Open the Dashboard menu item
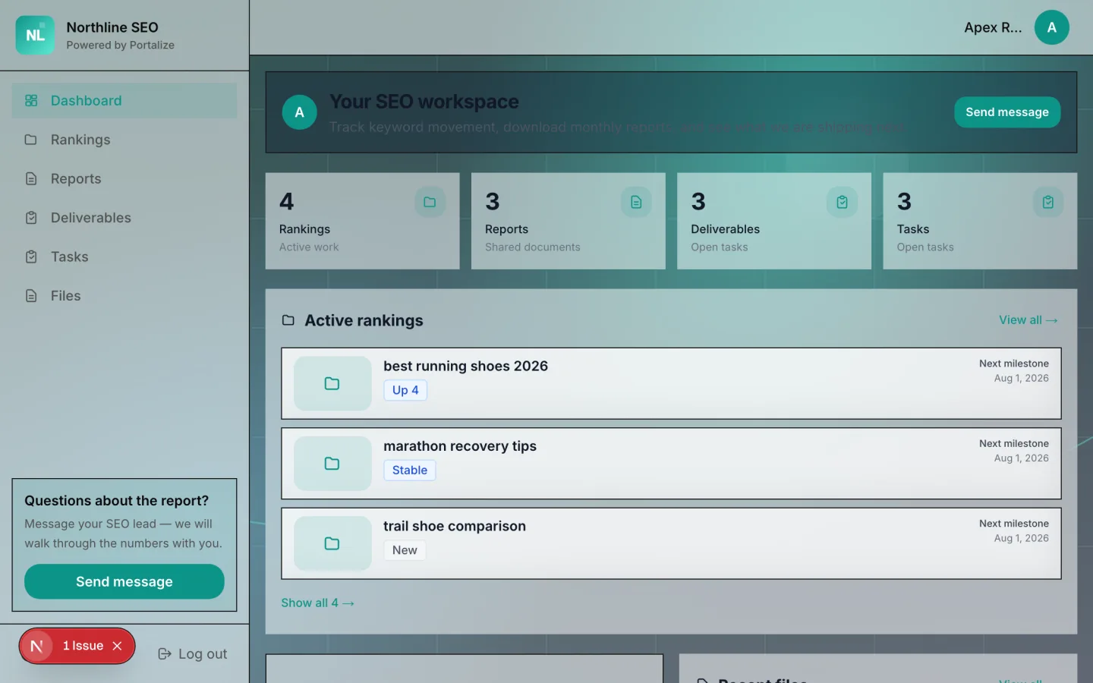 click(124, 100)
